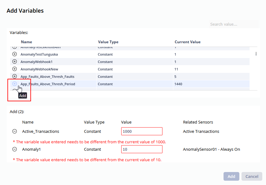Add the AnomalyTestTunguska variable
Screen dimensions: 266x185
(14, 54)
